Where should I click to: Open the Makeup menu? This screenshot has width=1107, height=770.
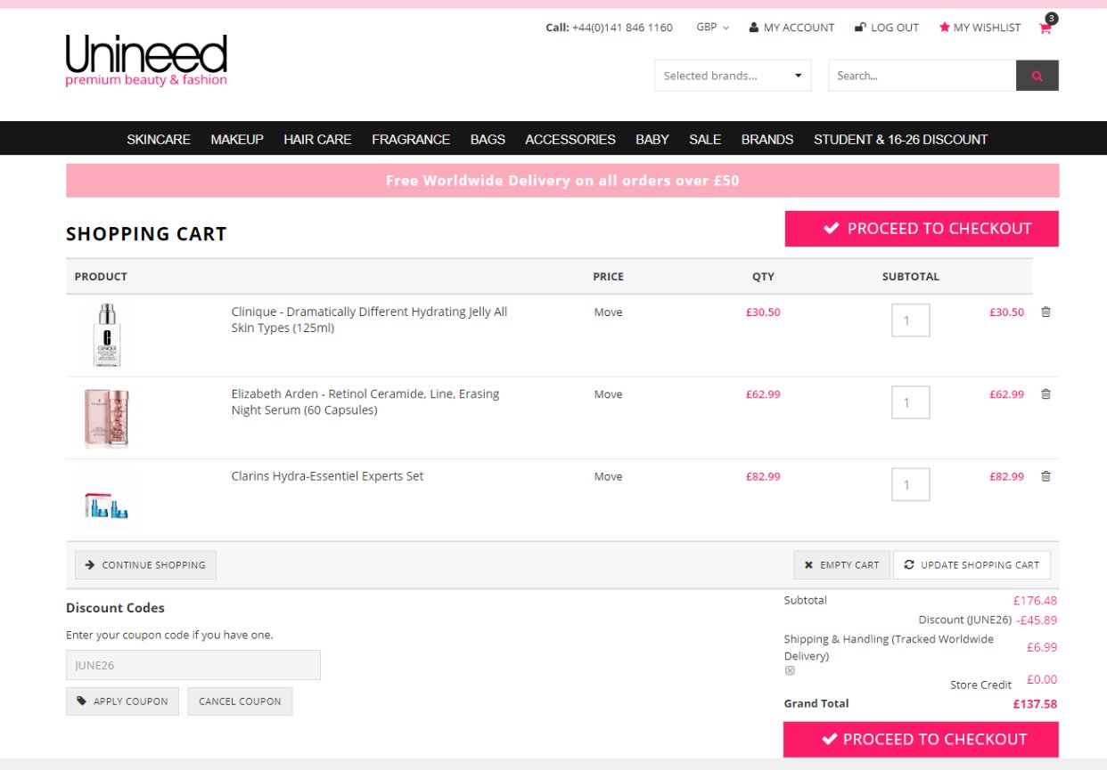[x=237, y=139]
